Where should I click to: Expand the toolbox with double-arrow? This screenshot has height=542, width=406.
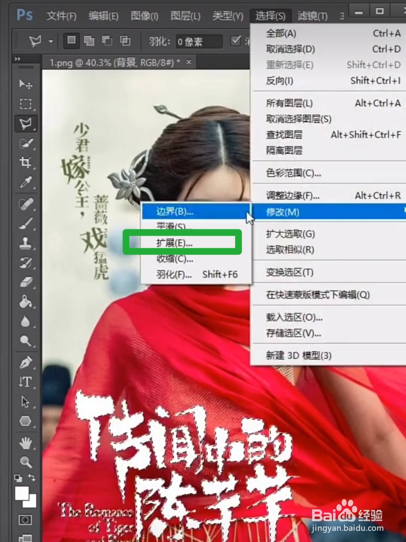(x=17, y=59)
